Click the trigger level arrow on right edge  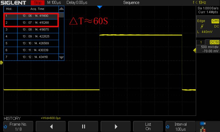pyautogui.click(x=195, y=51)
